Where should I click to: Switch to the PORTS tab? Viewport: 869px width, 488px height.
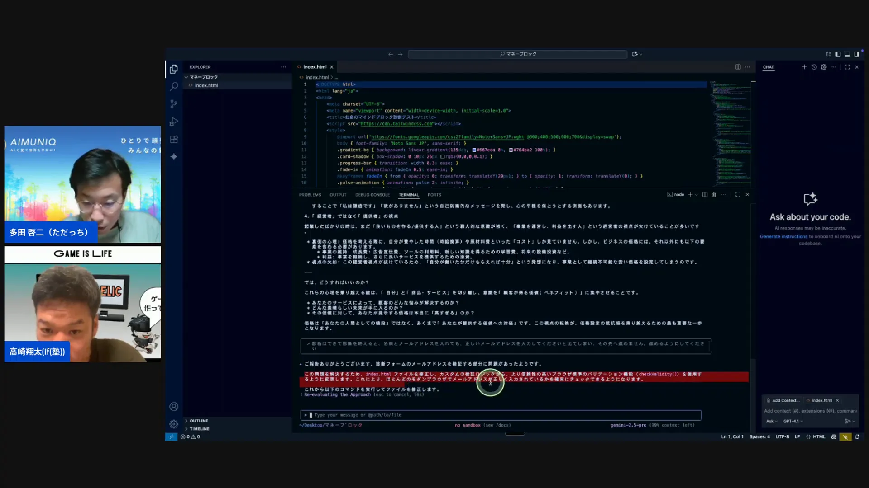click(x=434, y=195)
